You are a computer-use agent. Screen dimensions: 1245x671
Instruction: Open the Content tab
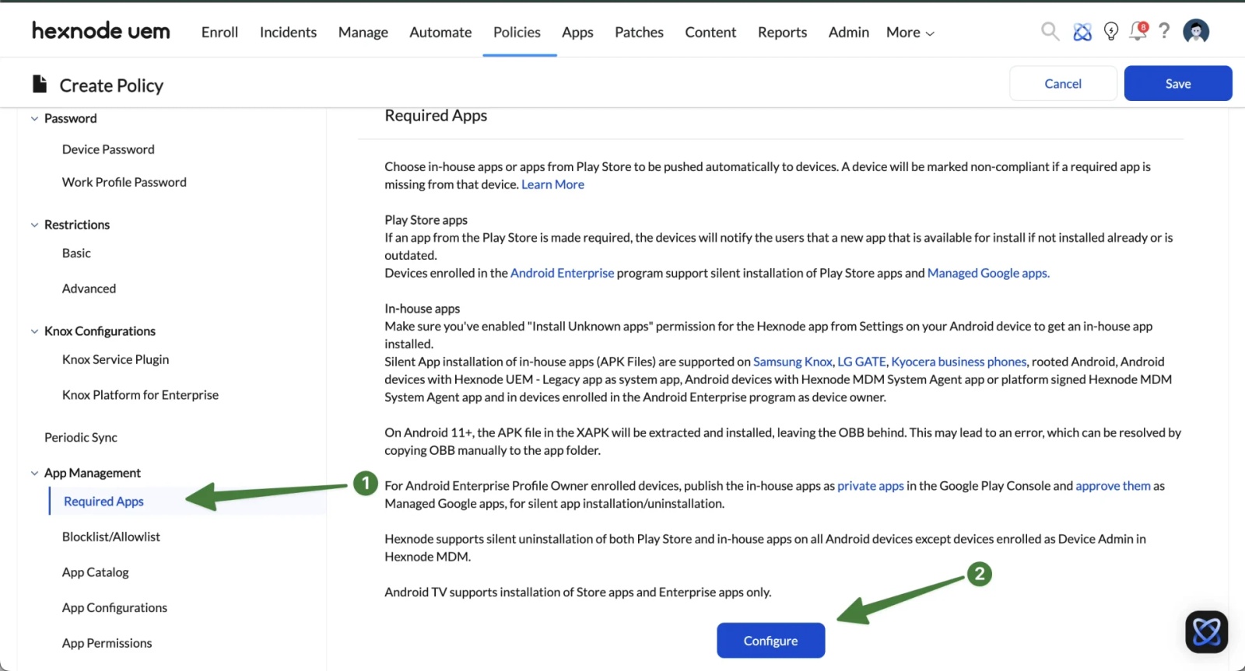[x=710, y=32]
